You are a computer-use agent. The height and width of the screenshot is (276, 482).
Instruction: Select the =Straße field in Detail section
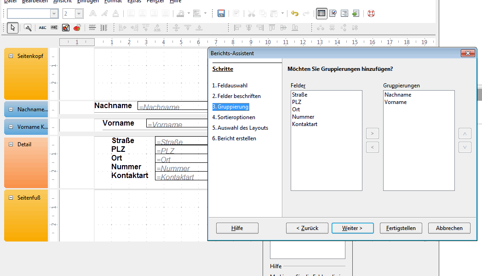click(181, 141)
